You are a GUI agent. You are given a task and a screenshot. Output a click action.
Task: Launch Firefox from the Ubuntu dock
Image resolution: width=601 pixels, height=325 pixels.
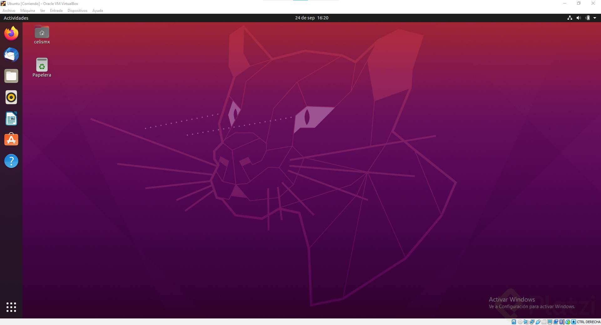point(11,33)
